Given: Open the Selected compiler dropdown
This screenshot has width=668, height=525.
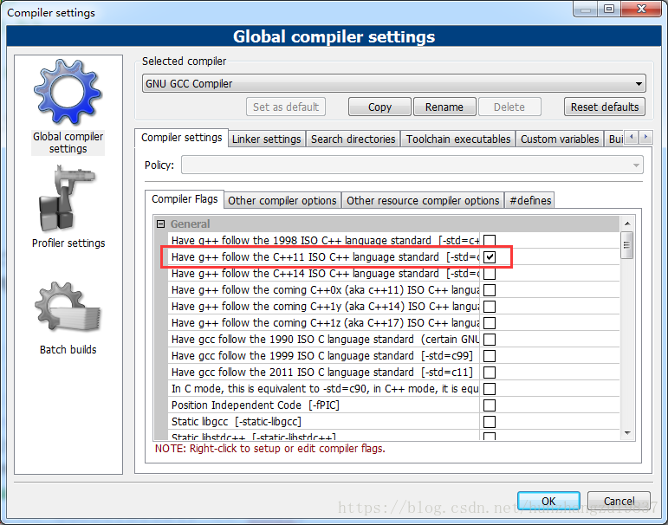Looking at the screenshot, I should click(393, 83).
